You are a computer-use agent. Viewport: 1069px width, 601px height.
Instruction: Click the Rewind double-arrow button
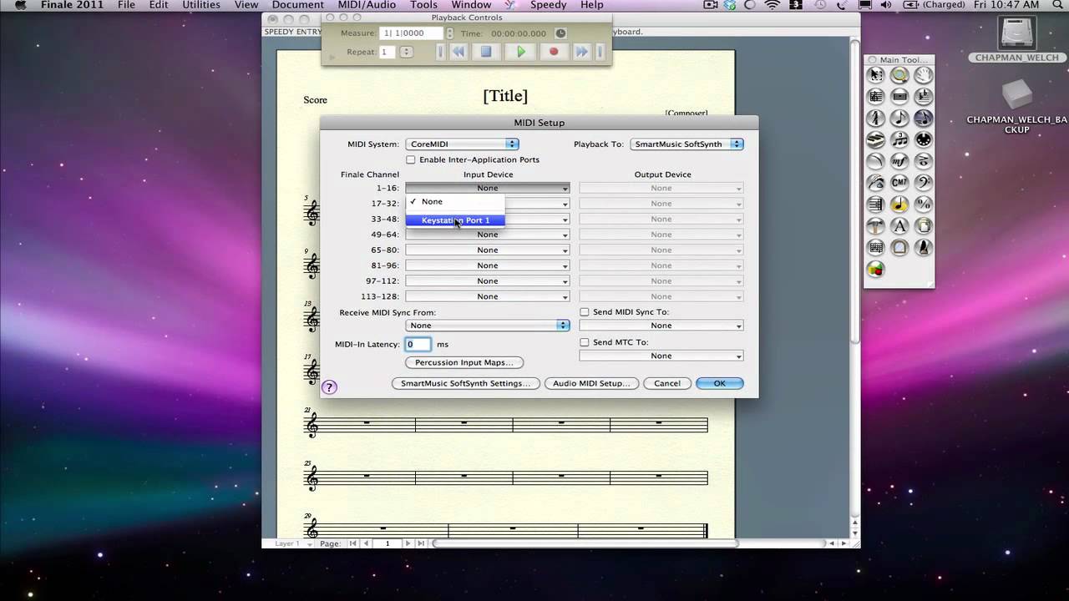click(459, 52)
